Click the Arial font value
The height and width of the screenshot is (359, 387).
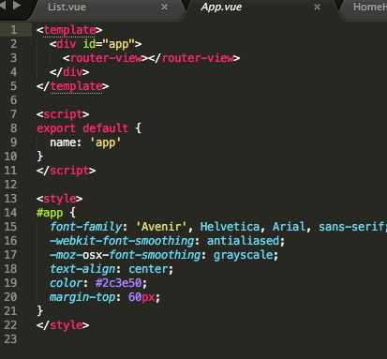pyautogui.click(x=289, y=227)
